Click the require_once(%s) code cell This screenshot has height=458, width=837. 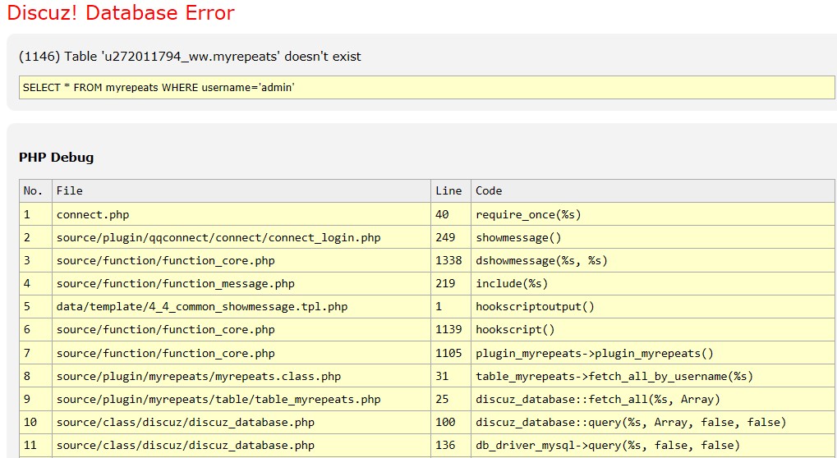pyautogui.click(x=653, y=214)
